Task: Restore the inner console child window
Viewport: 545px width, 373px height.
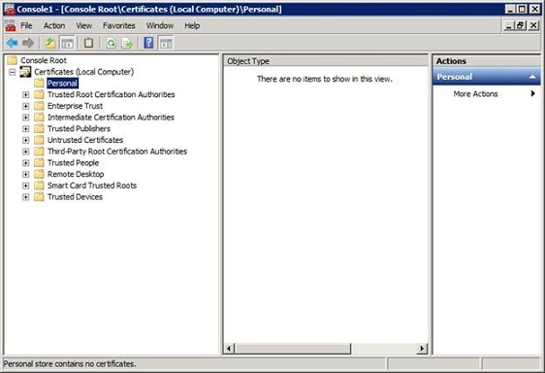Action: click(x=521, y=26)
